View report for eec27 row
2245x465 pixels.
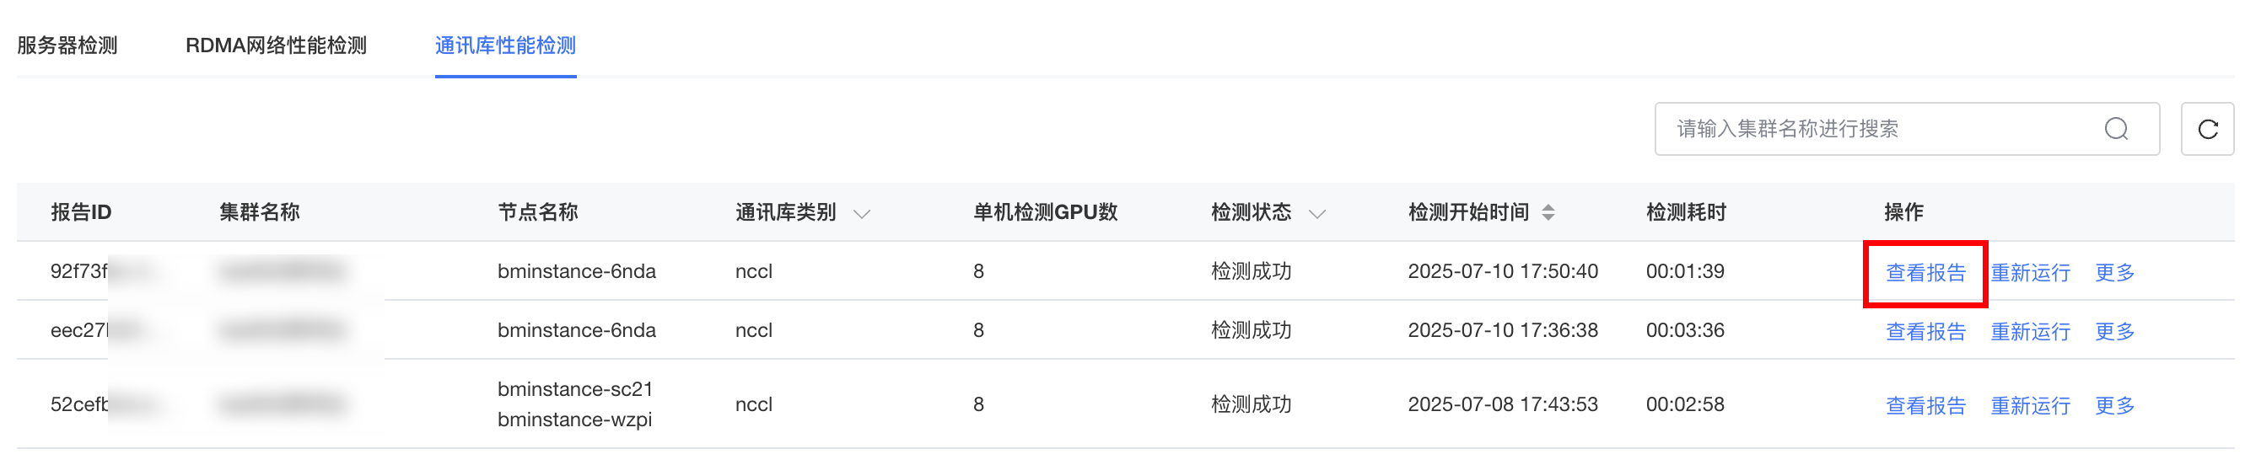[1925, 332]
